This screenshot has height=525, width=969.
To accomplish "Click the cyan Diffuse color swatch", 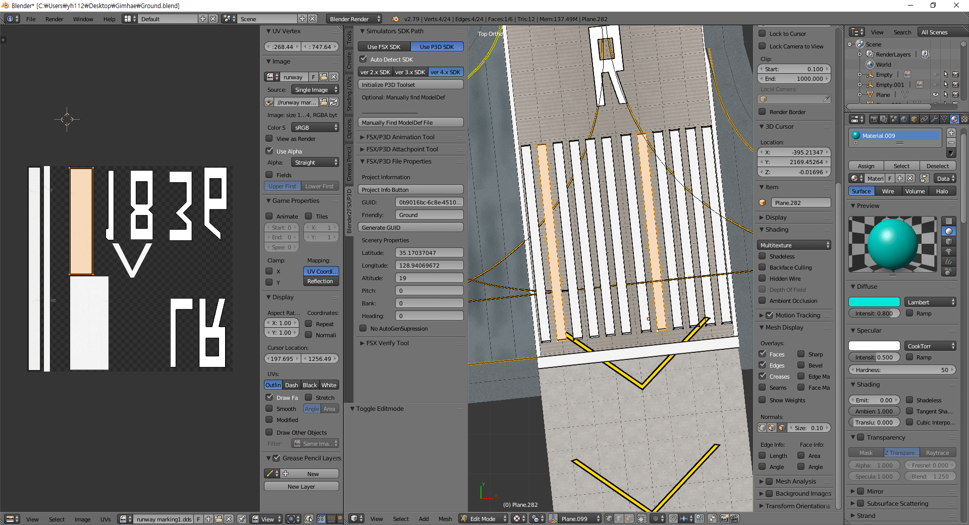I will pos(874,301).
